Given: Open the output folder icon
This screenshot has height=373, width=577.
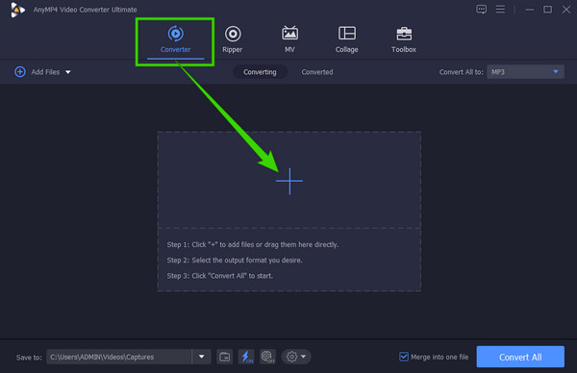Looking at the screenshot, I should (224, 357).
